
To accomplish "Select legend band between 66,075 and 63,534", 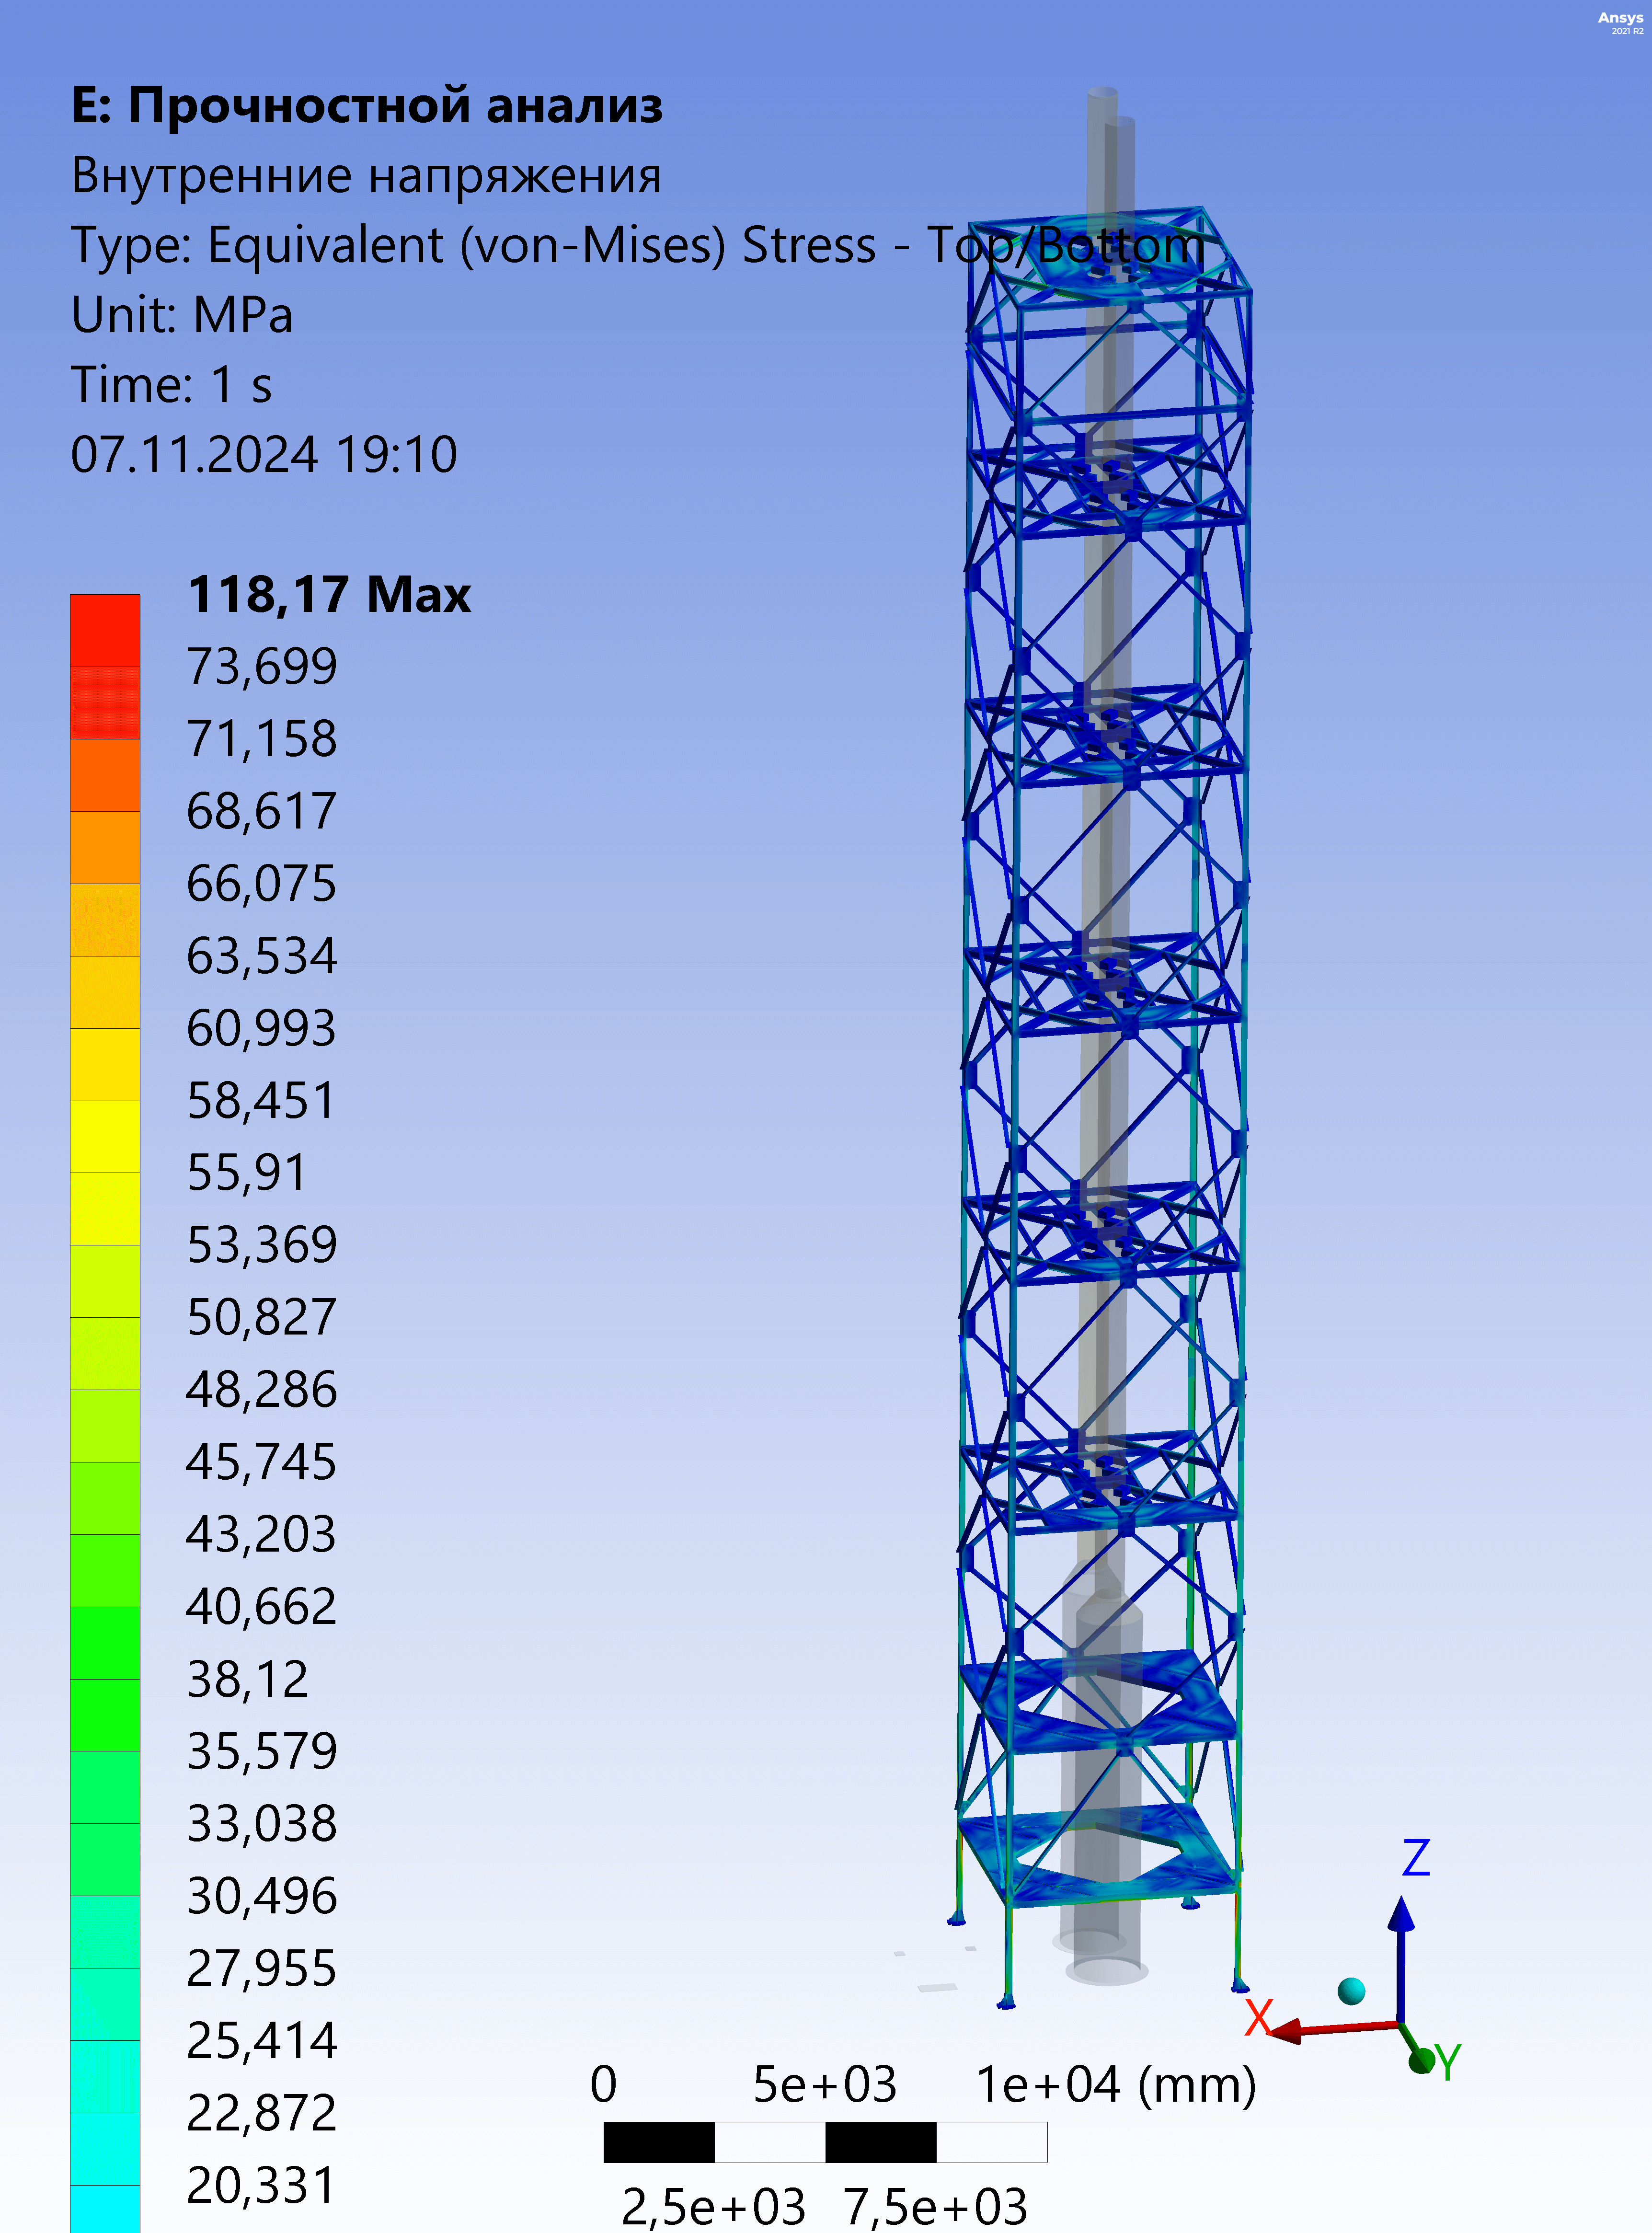I will pyautogui.click(x=105, y=919).
